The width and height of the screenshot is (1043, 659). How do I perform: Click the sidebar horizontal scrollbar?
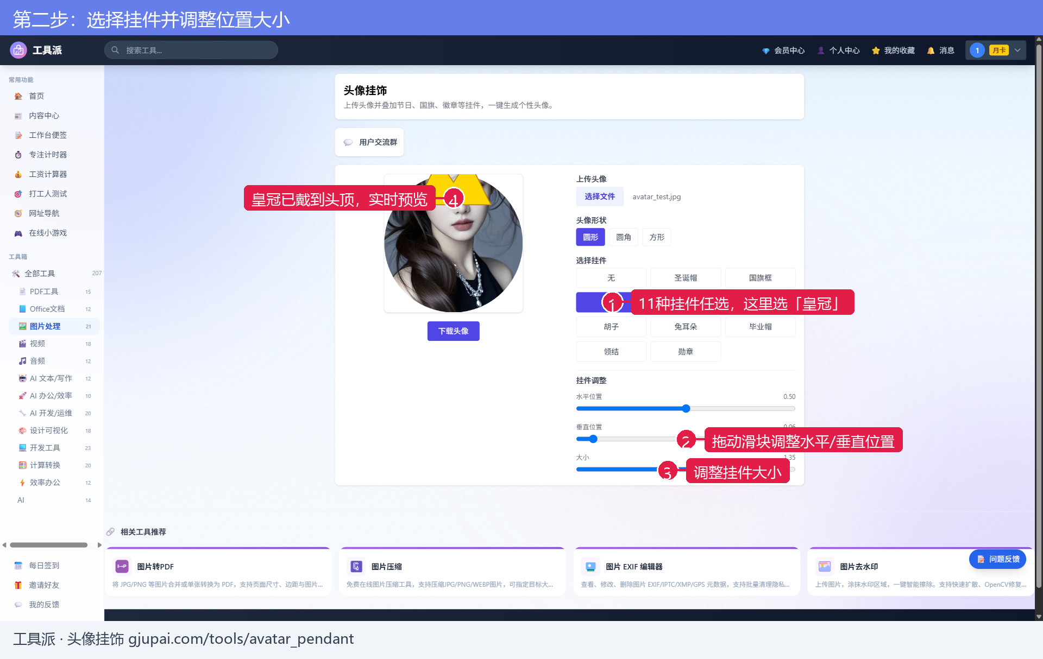[x=49, y=545]
